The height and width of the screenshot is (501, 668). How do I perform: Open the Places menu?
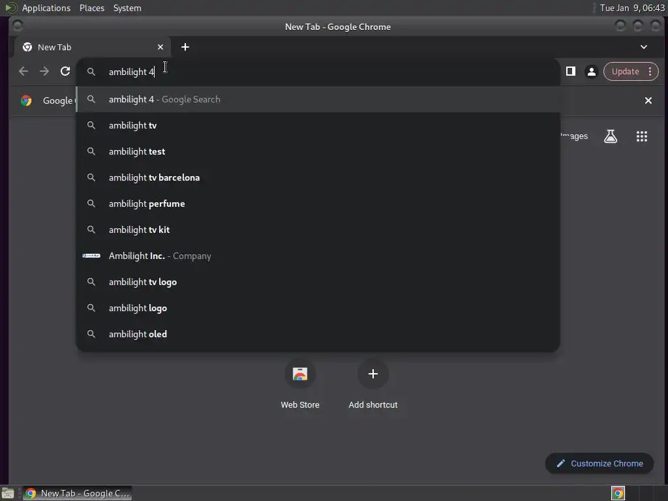click(x=92, y=8)
